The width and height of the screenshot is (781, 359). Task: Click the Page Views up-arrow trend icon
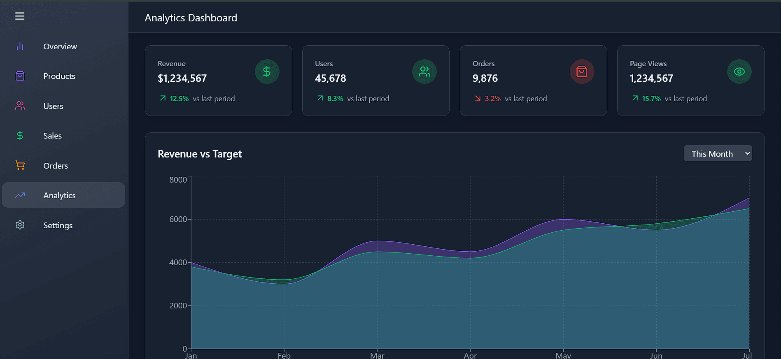click(635, 98)
